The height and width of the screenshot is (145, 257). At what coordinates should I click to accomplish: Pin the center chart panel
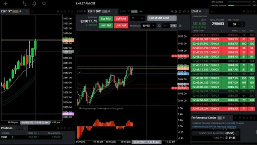[x=184, y=12]
